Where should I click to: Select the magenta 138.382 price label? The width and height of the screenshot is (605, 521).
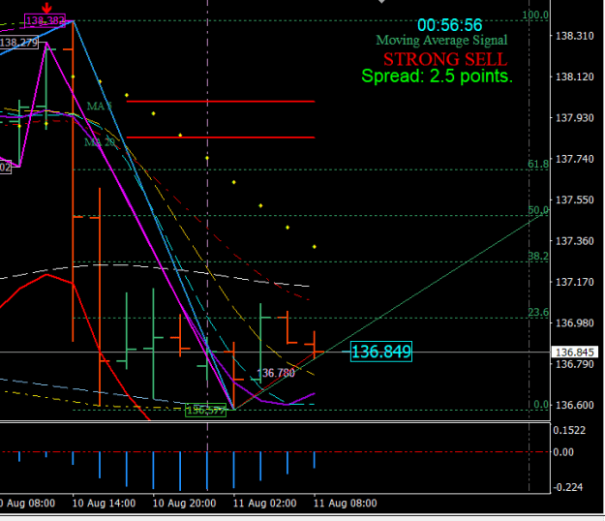tap(45, 20)
